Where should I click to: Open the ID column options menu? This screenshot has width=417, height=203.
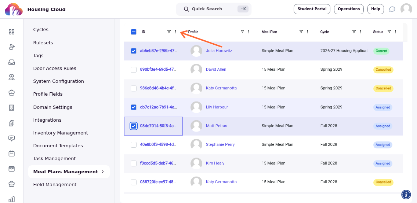[x=175, y=32]
